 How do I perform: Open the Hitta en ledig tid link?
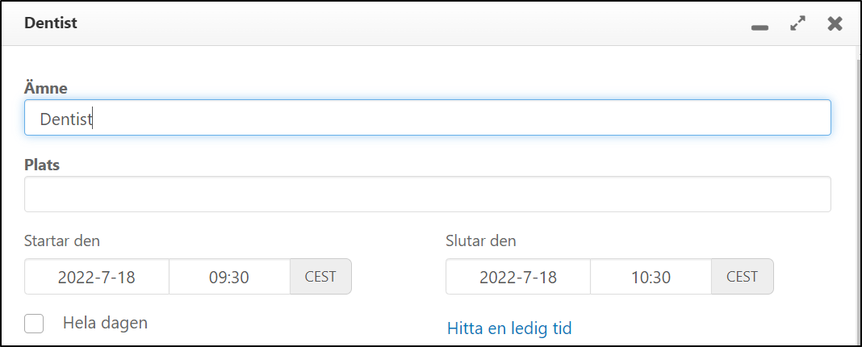point(509,328)
